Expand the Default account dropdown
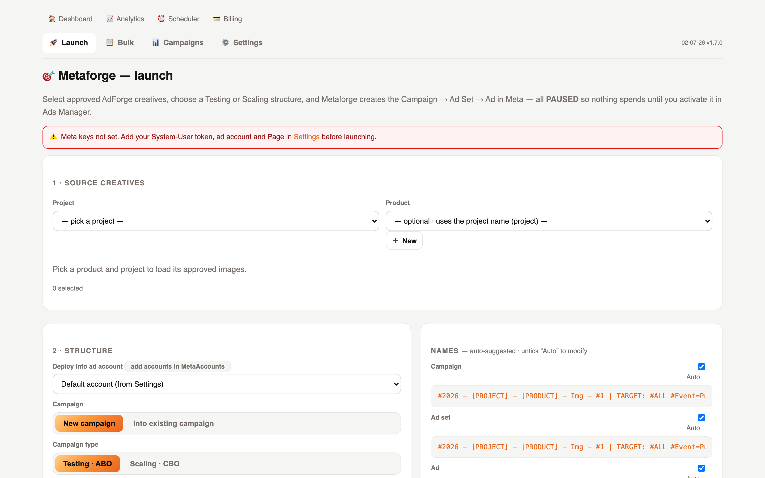765x478 pixels. tap(227, 384)
